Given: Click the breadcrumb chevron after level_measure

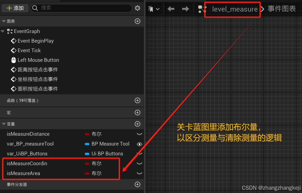Looking at the screenshot, I should pos(262,9).
